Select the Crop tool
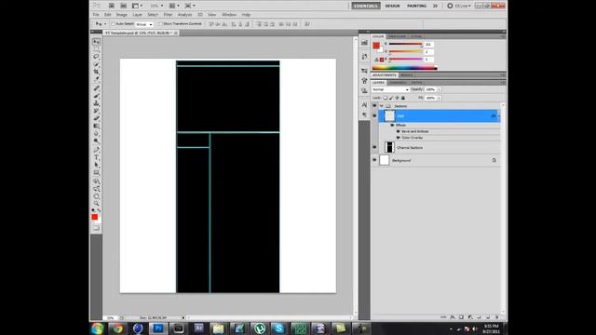596x335 pixels. click(96, 72)
